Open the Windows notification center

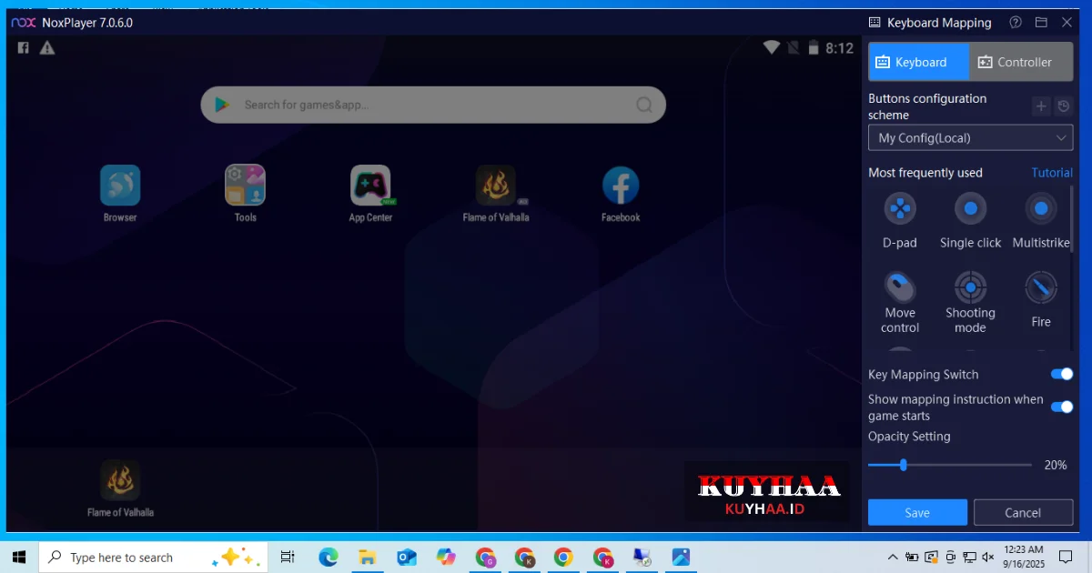click(x=1067, y=557)
